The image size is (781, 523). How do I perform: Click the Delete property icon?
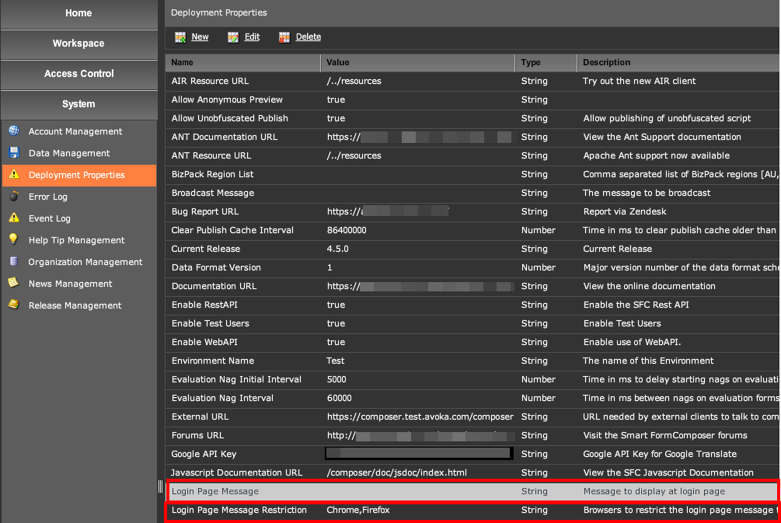(x=284, y=37)
